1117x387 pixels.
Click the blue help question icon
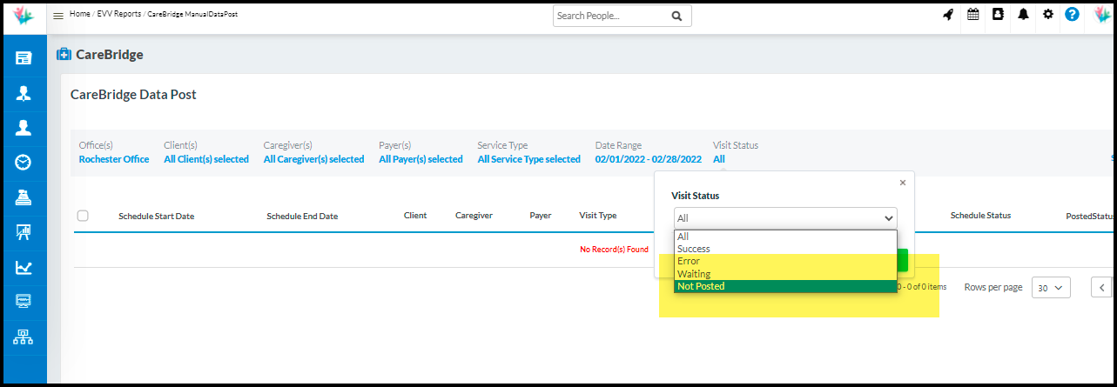(x=1073, y=15)
